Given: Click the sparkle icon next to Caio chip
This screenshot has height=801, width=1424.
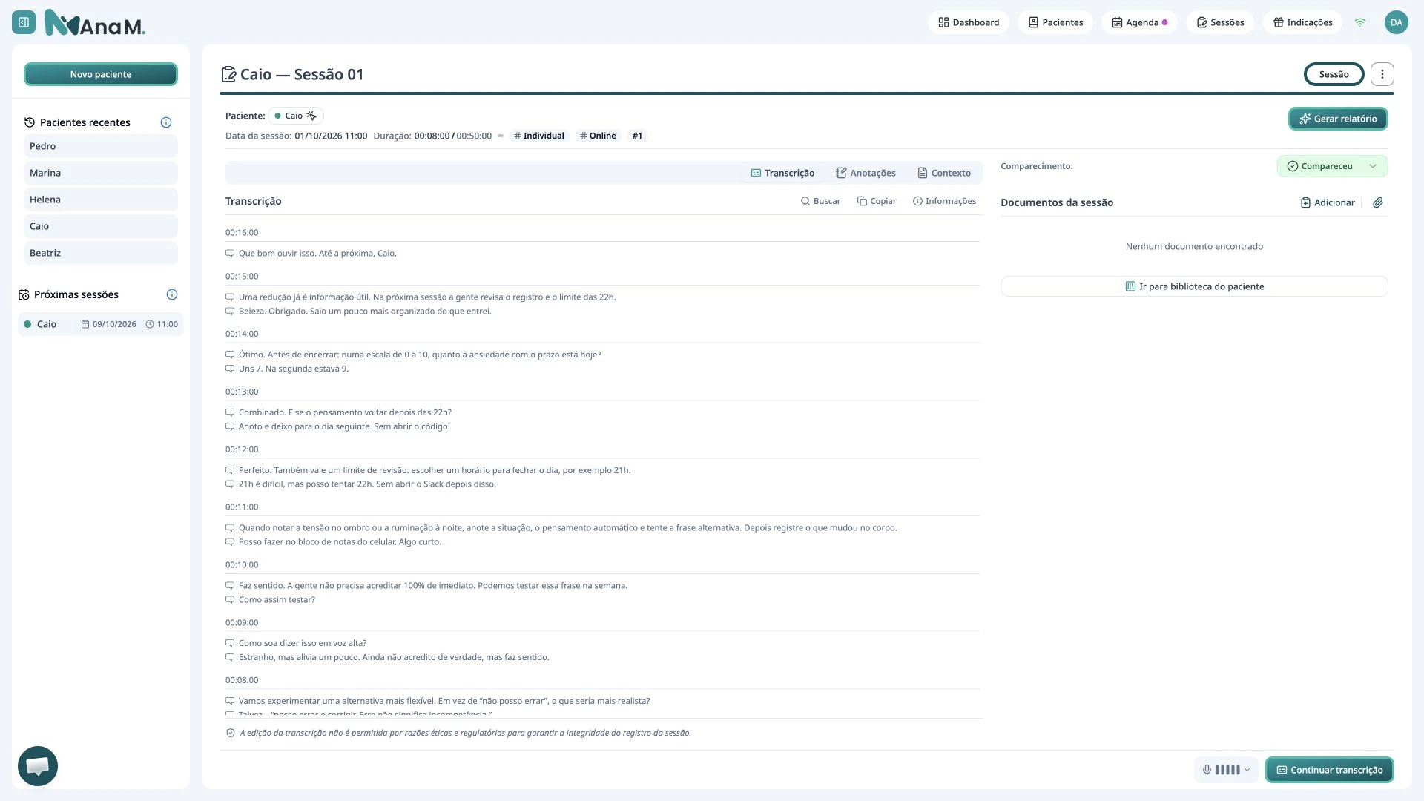Looking at the screenshot, I should 311,116.
